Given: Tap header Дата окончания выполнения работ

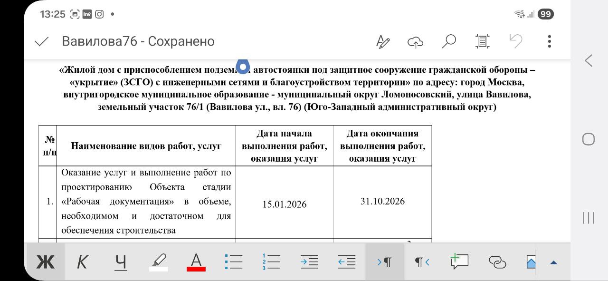Looking at the screenshot, I should [x=382, y=146].
